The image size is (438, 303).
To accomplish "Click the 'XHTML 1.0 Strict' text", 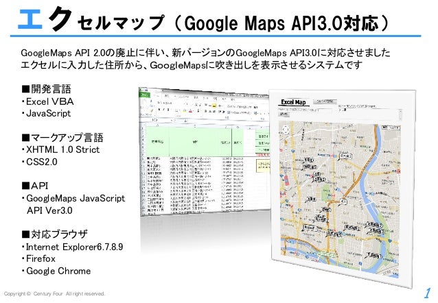I will point(63,150).
